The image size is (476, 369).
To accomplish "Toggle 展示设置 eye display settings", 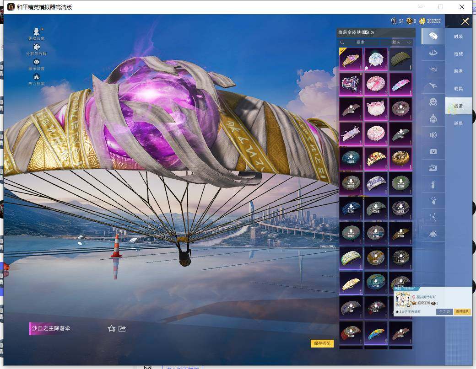I will pos(37,62).
